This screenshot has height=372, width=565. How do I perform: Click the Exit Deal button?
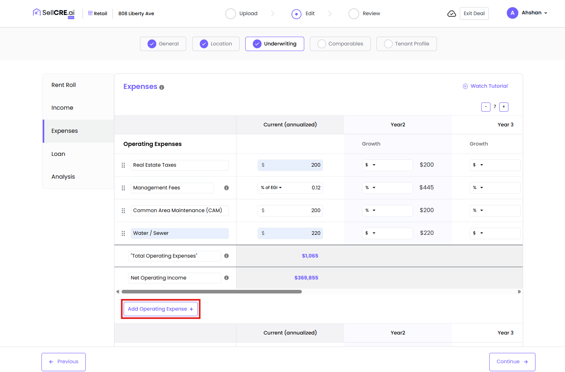(474, 14)
